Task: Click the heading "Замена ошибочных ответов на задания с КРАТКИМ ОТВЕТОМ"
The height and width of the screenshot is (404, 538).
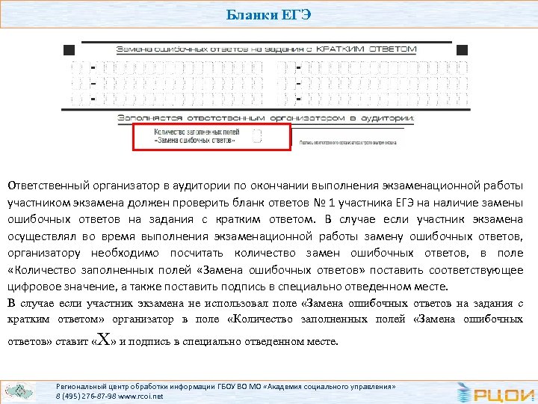Action: click(x=266, y=49)
